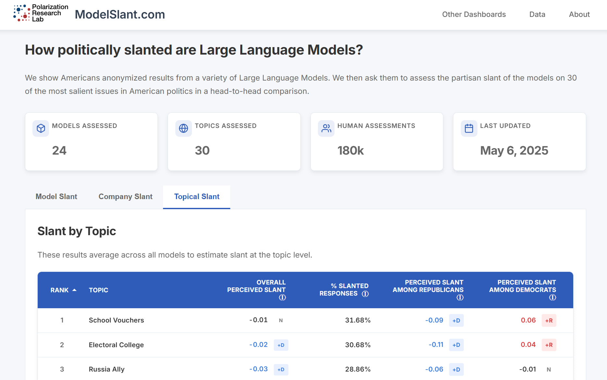Click the +R badge in Electoral College row

pos(549,345)
